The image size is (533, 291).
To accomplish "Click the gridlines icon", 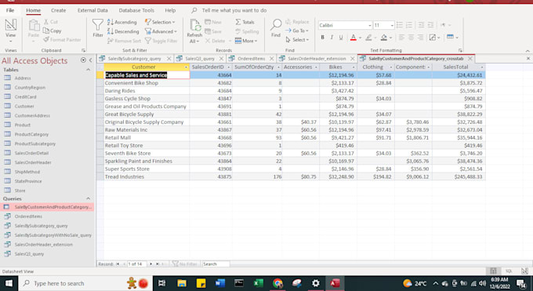I will click(433, 38).
